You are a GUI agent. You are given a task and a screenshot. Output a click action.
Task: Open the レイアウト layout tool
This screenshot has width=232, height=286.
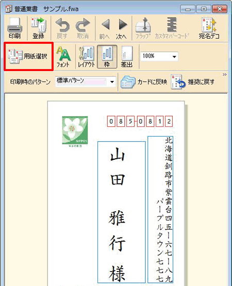(x=86, y=57)
